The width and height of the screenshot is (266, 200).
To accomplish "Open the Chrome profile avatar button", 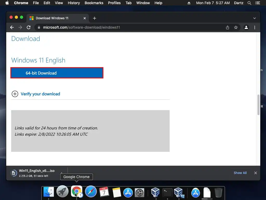I will click(x=246, y=27).
